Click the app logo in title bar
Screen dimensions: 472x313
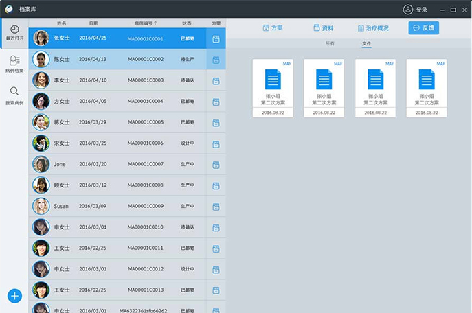click(x=10, y=10)
